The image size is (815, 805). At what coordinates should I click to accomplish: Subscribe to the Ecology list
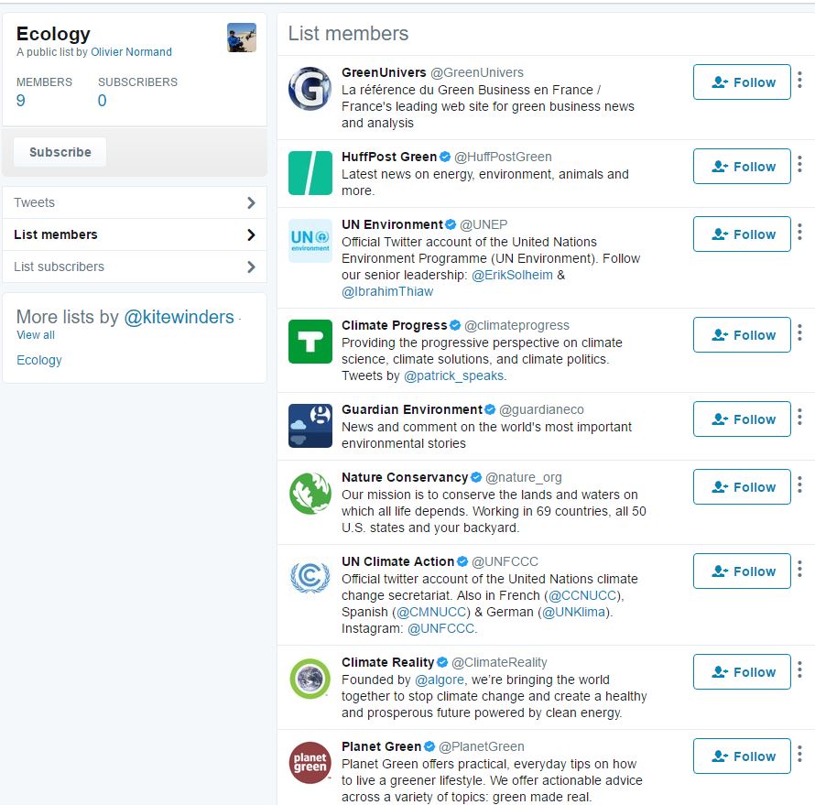[x=59, y=152]
